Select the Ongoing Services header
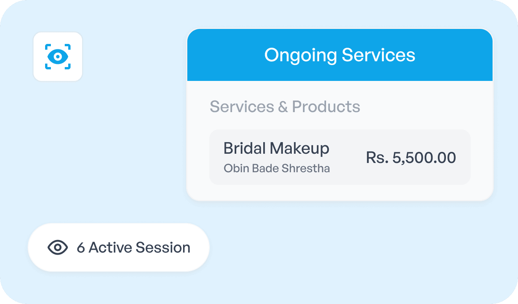The width and height of the screenshot is (518, 304). (340, 55)
